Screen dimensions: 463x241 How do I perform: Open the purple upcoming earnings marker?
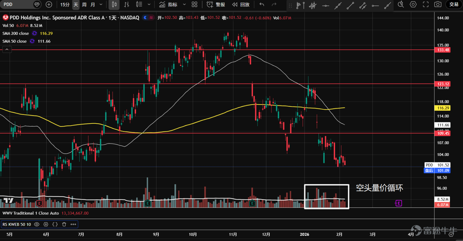coord(398,203)
